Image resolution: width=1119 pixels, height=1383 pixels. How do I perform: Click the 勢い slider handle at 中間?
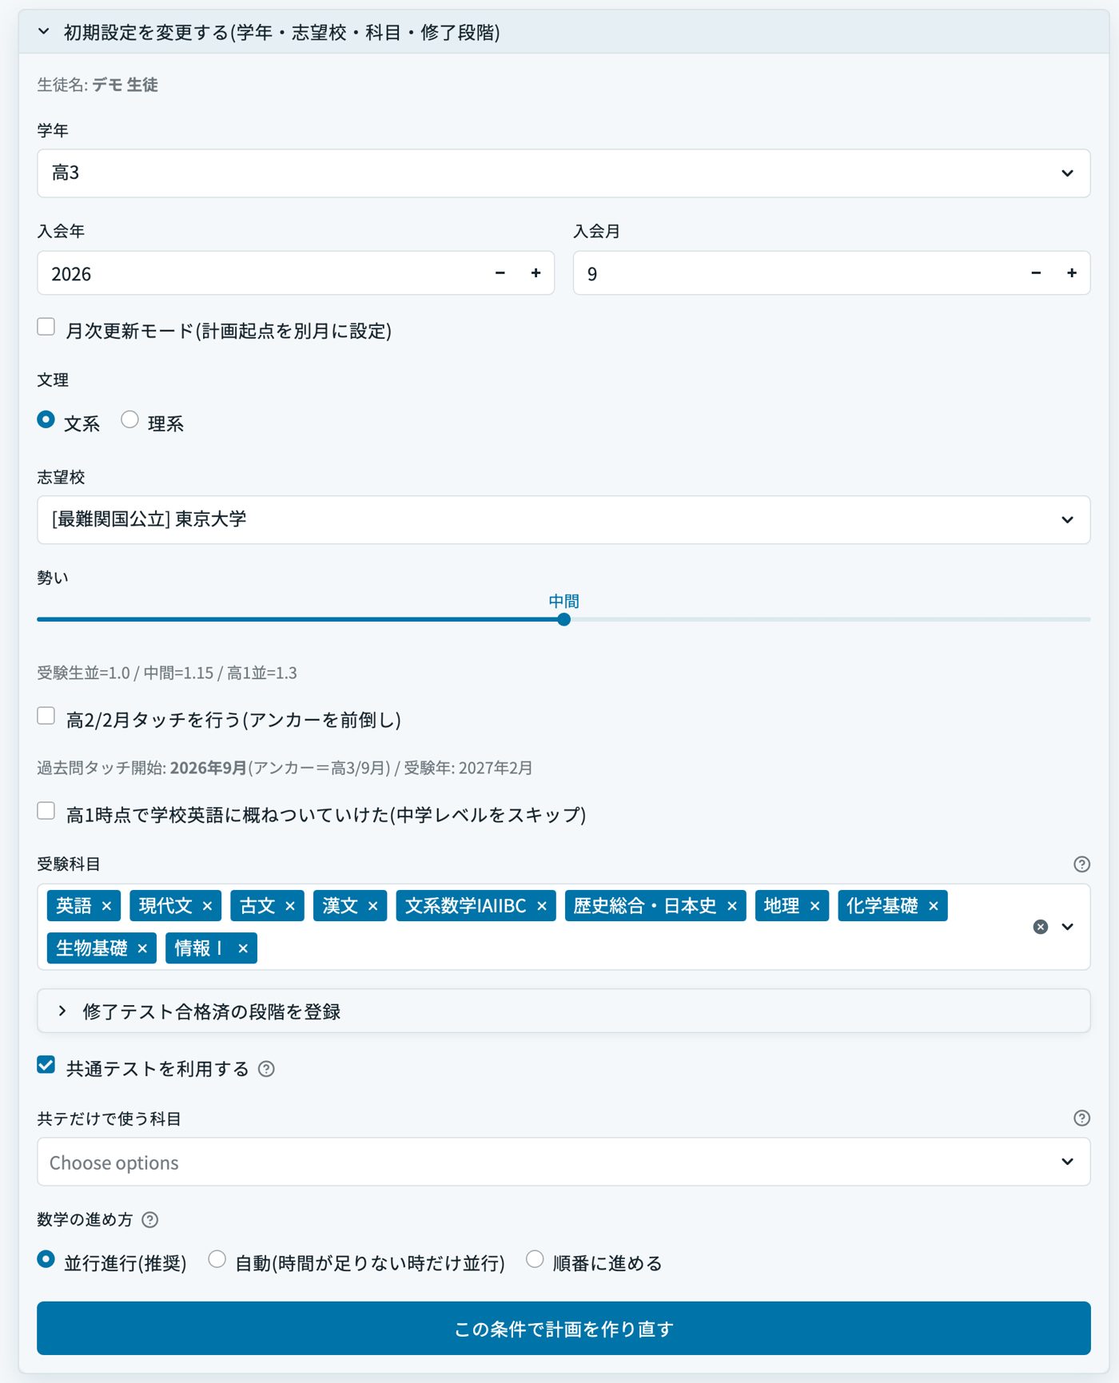point(563,619)
